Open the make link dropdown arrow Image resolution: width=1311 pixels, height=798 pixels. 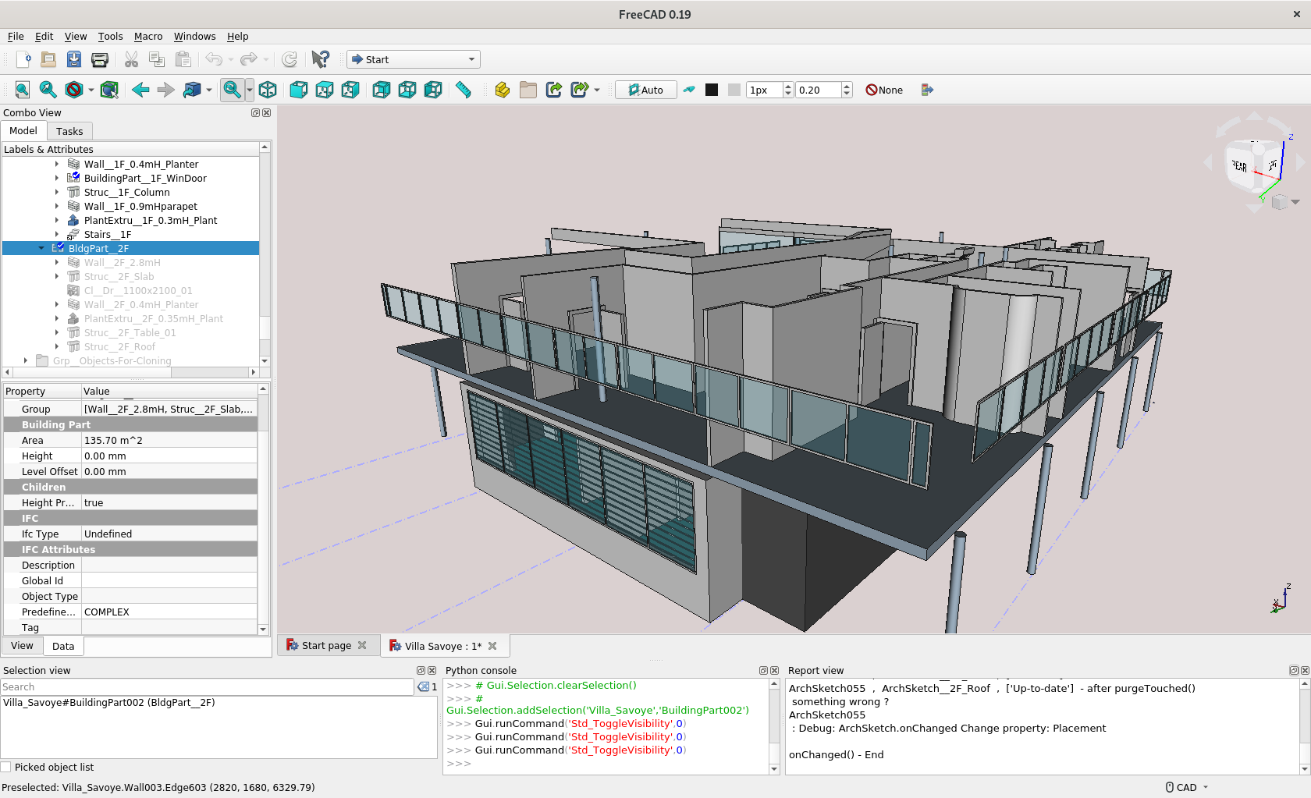pyautogui.click(x=597, y=90)
